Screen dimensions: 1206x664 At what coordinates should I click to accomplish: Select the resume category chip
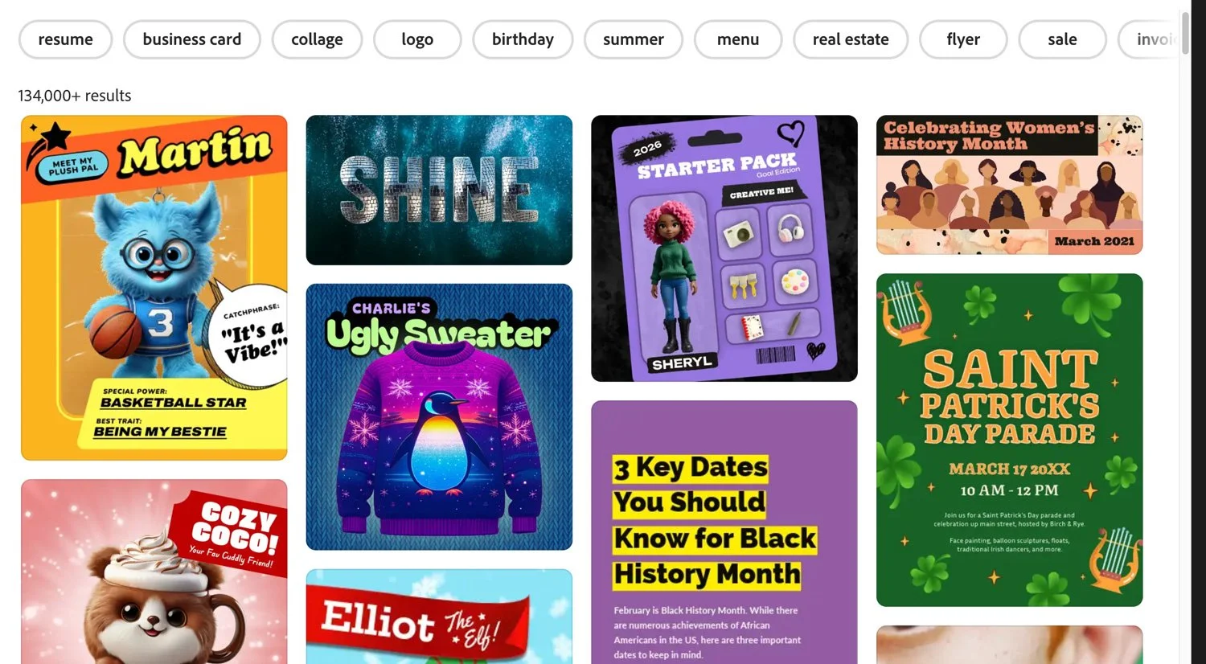(x=65, y=39)
